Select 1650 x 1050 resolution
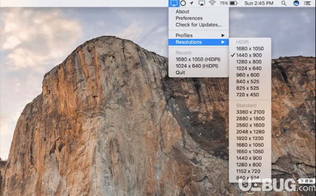The width and height of the screenshot is (316, 196). [x=250, y=152]
